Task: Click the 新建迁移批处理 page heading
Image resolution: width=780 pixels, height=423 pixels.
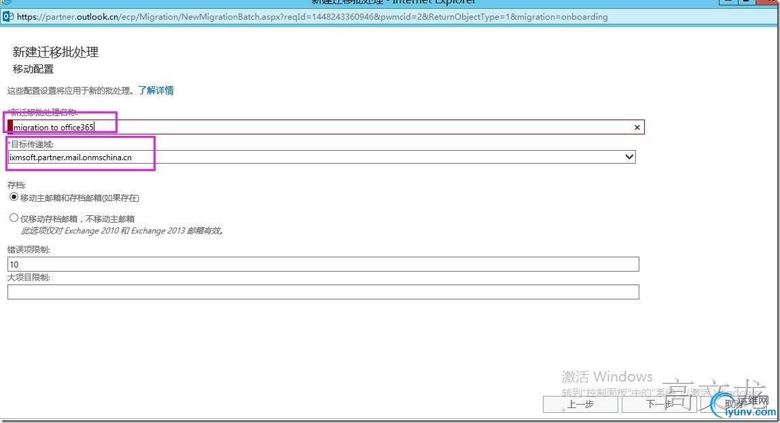Action: (x=56, y=52)
